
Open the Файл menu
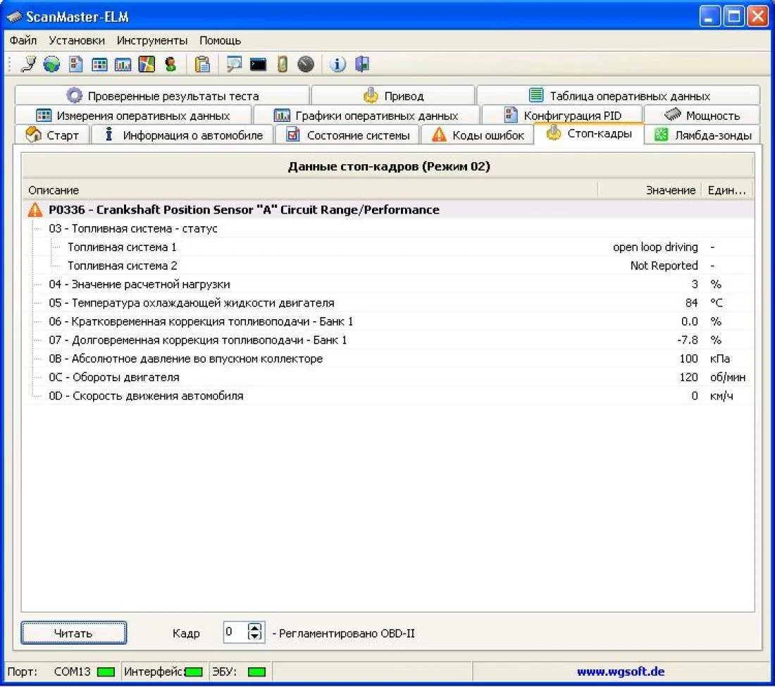23,41
